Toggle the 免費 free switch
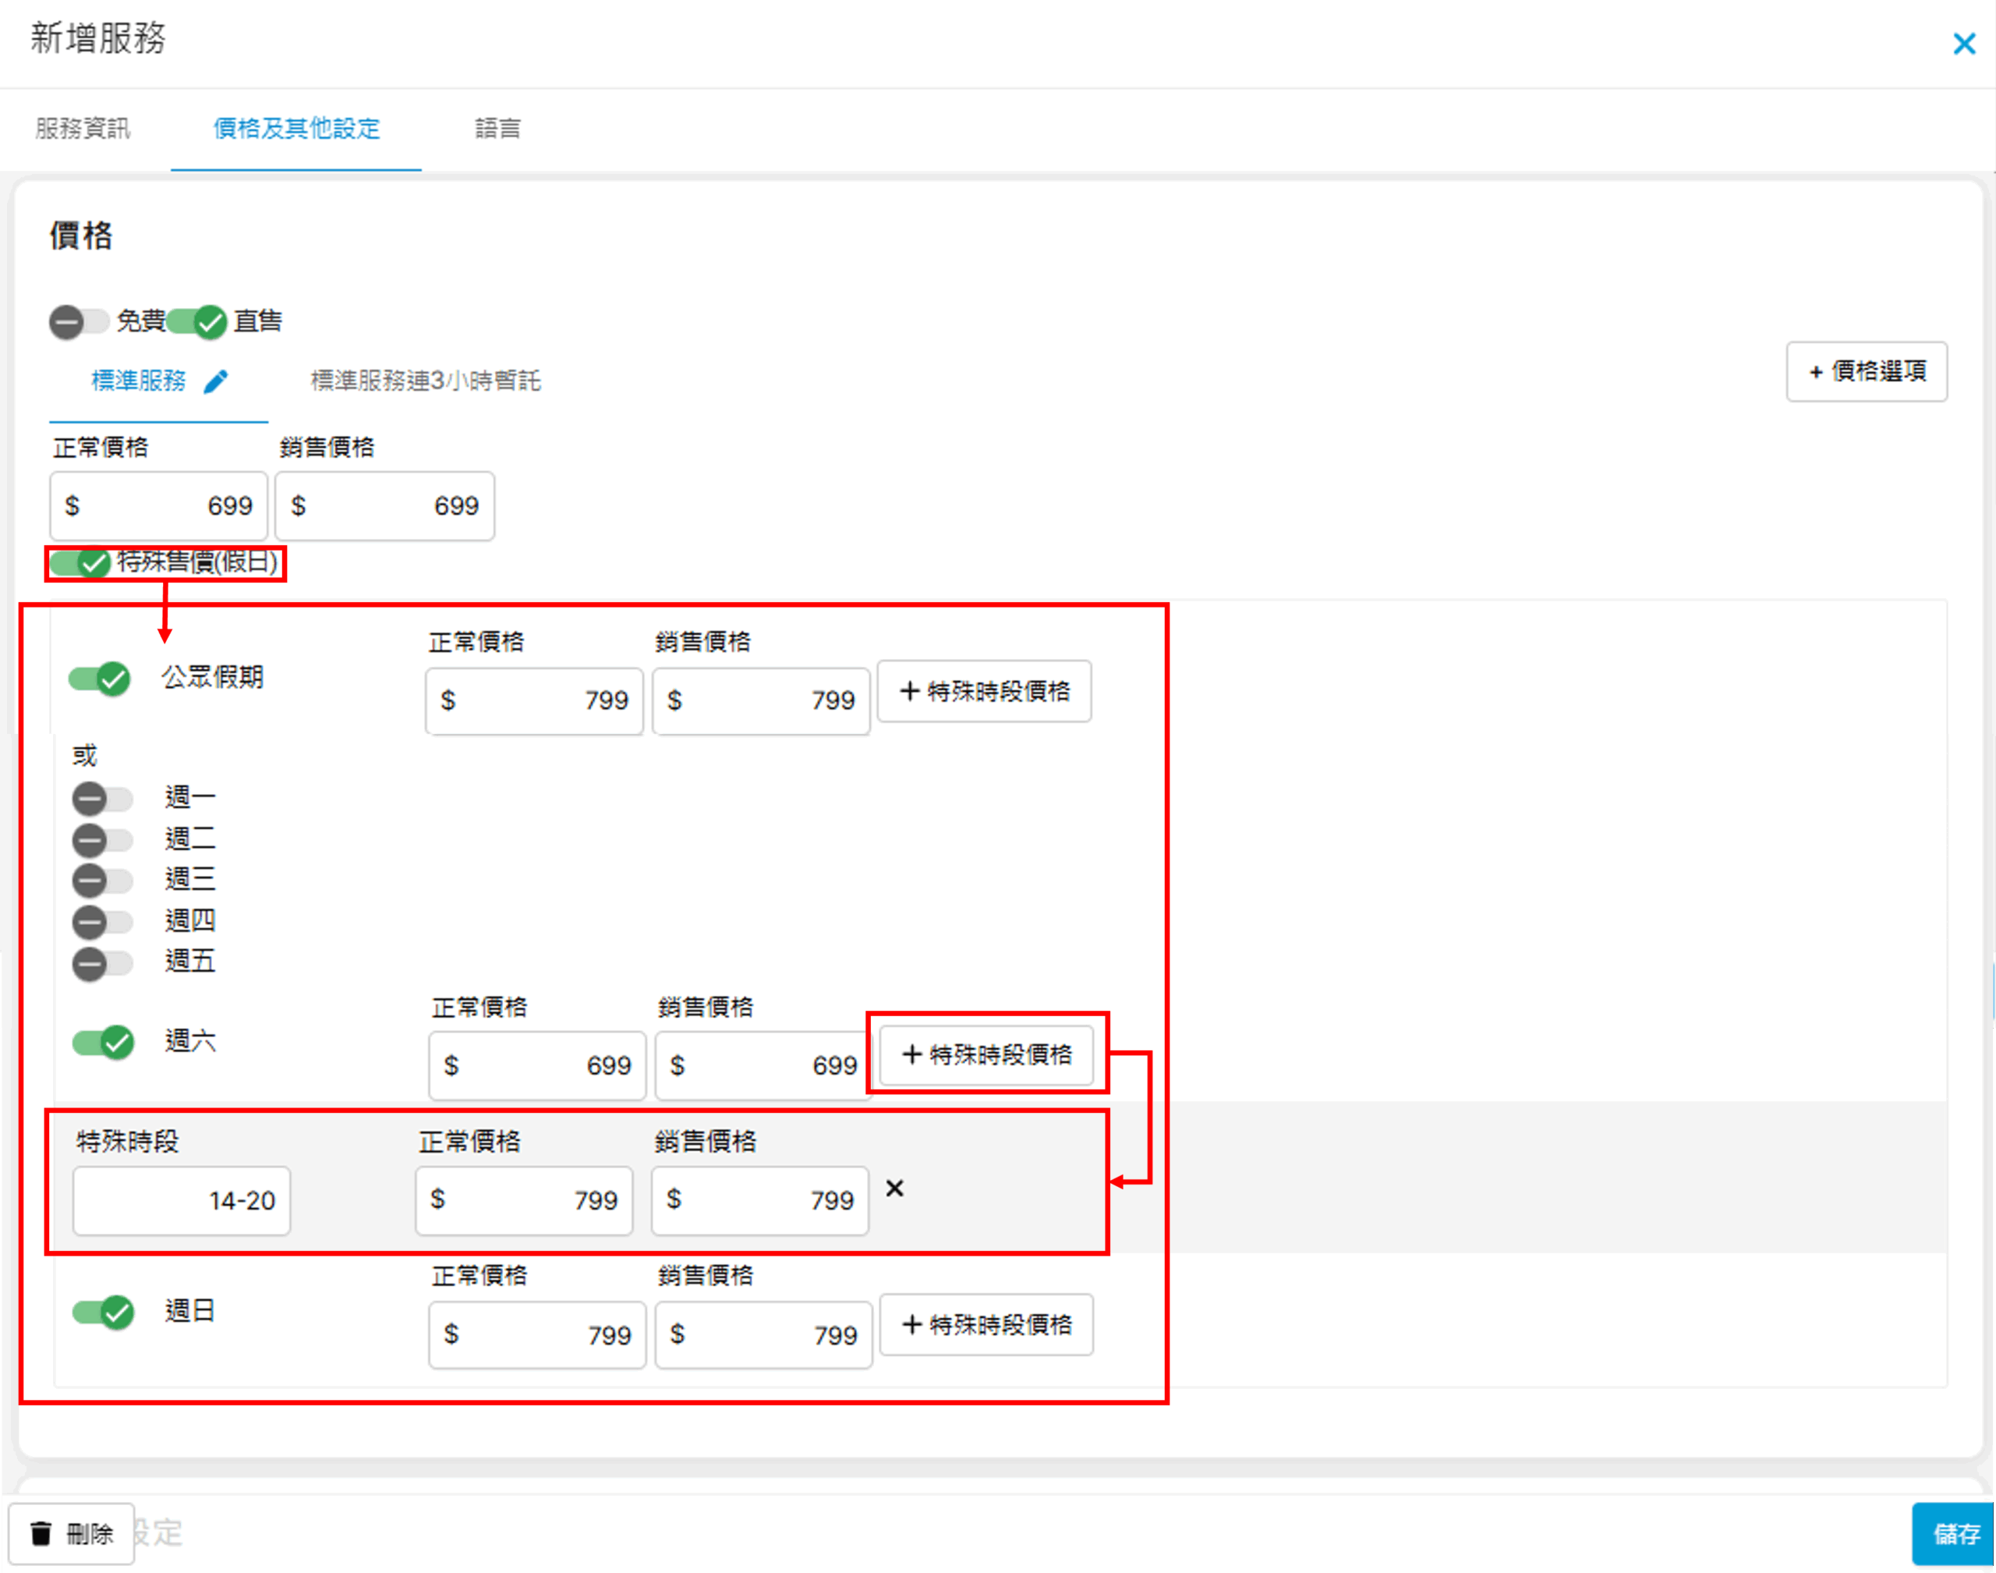Image resolution: width=1996 pixels, height=1573 pixels. tap(78, 321)
